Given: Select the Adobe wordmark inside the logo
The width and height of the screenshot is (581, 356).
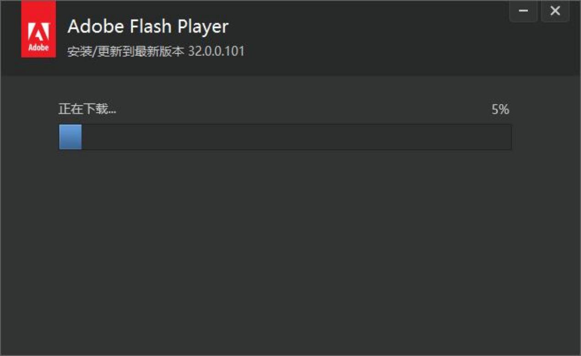Looking at the screenshot, I should 39,47.
